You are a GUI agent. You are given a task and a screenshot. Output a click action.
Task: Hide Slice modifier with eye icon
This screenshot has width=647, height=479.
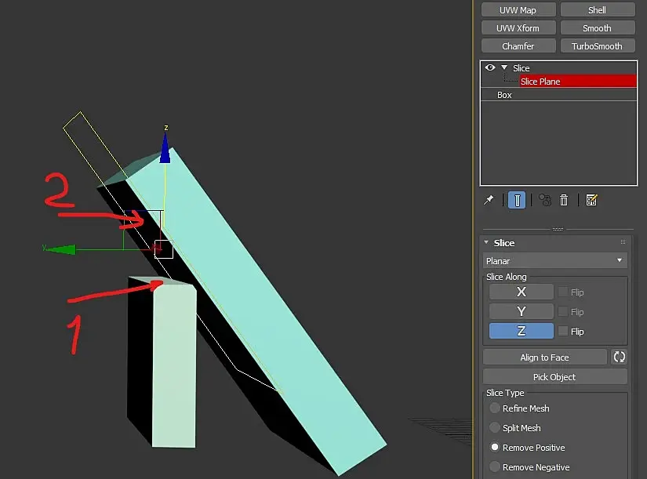(490, 68)
